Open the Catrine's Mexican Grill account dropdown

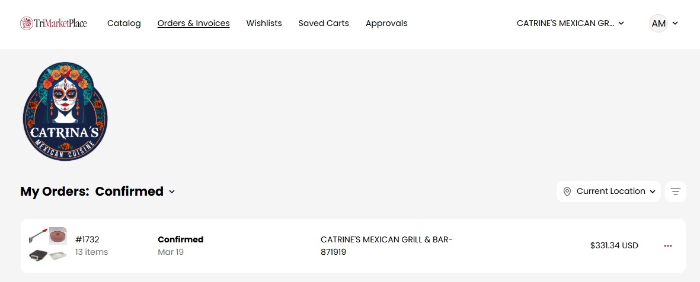570,24
